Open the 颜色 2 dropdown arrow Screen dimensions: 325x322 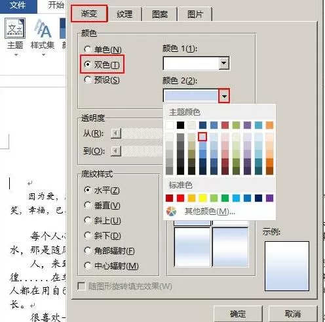pos(224,96)
